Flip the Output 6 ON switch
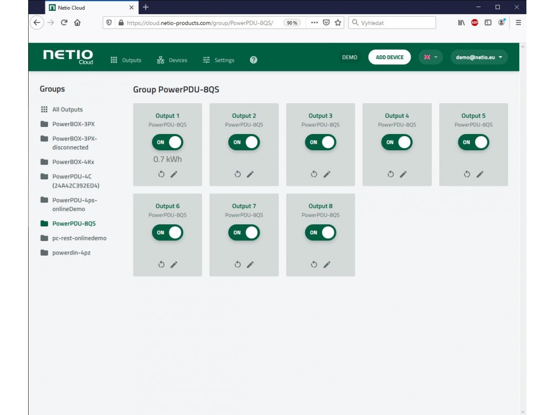 pyautogui.click(x=168, y=232)
